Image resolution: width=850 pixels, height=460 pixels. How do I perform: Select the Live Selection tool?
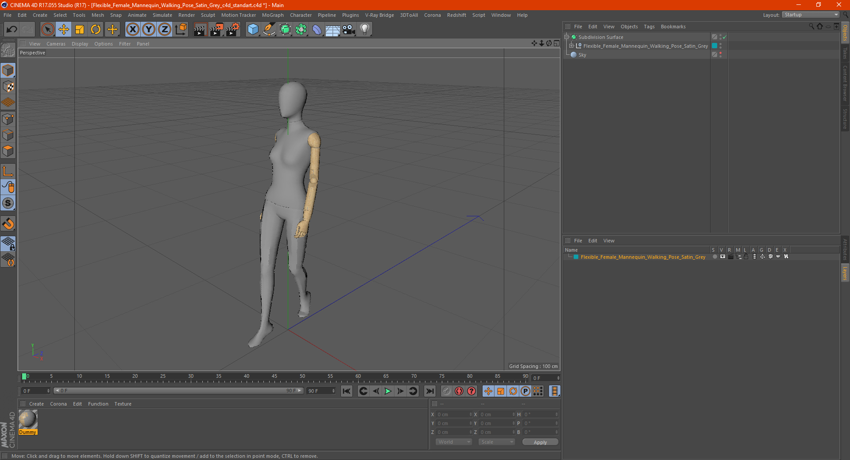coord(47,30)
